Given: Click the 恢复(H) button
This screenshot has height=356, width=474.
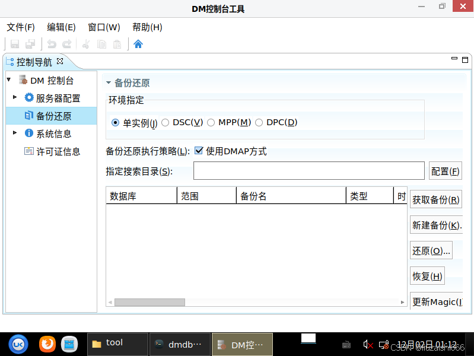Looking at the screenshot, I should tap(427, 276).
